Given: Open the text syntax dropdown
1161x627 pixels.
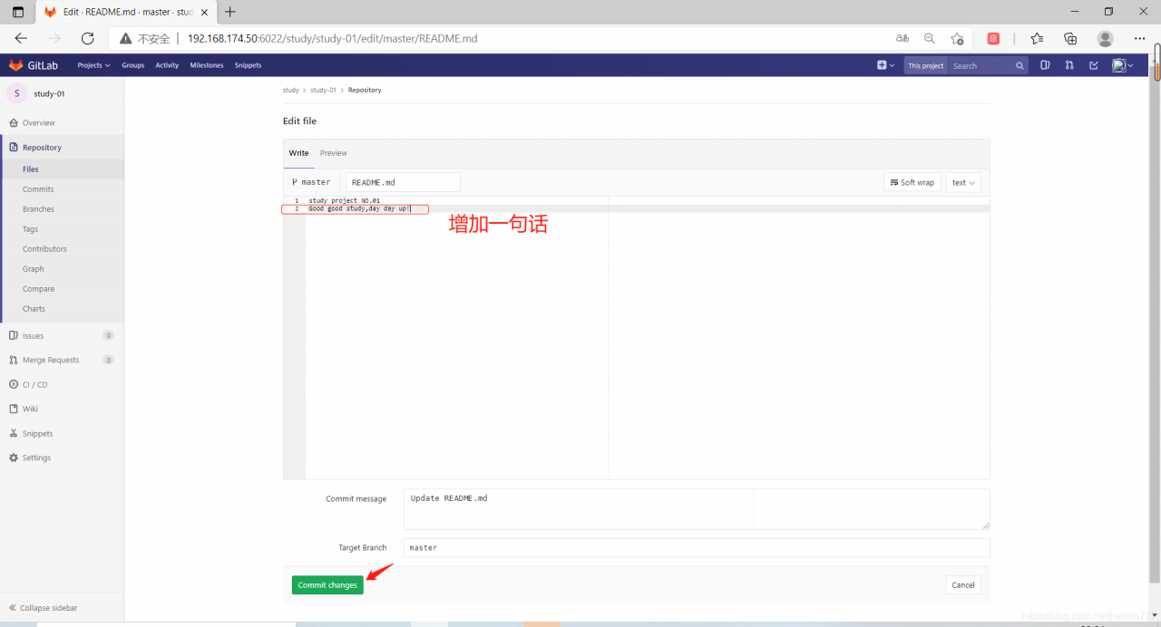Looking at the screenshot, I should click(963, 182).
